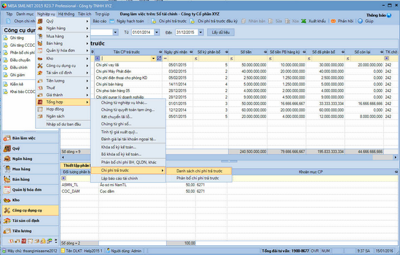Viewport: 400px width, 255px height.
Task: Select Danh sách chi phí trả trước
Action: click(x=199, y=171)
